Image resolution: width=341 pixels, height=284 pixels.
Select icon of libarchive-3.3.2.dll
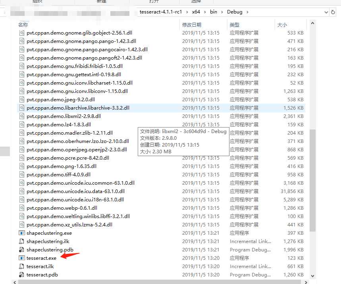tap(22, 108)
